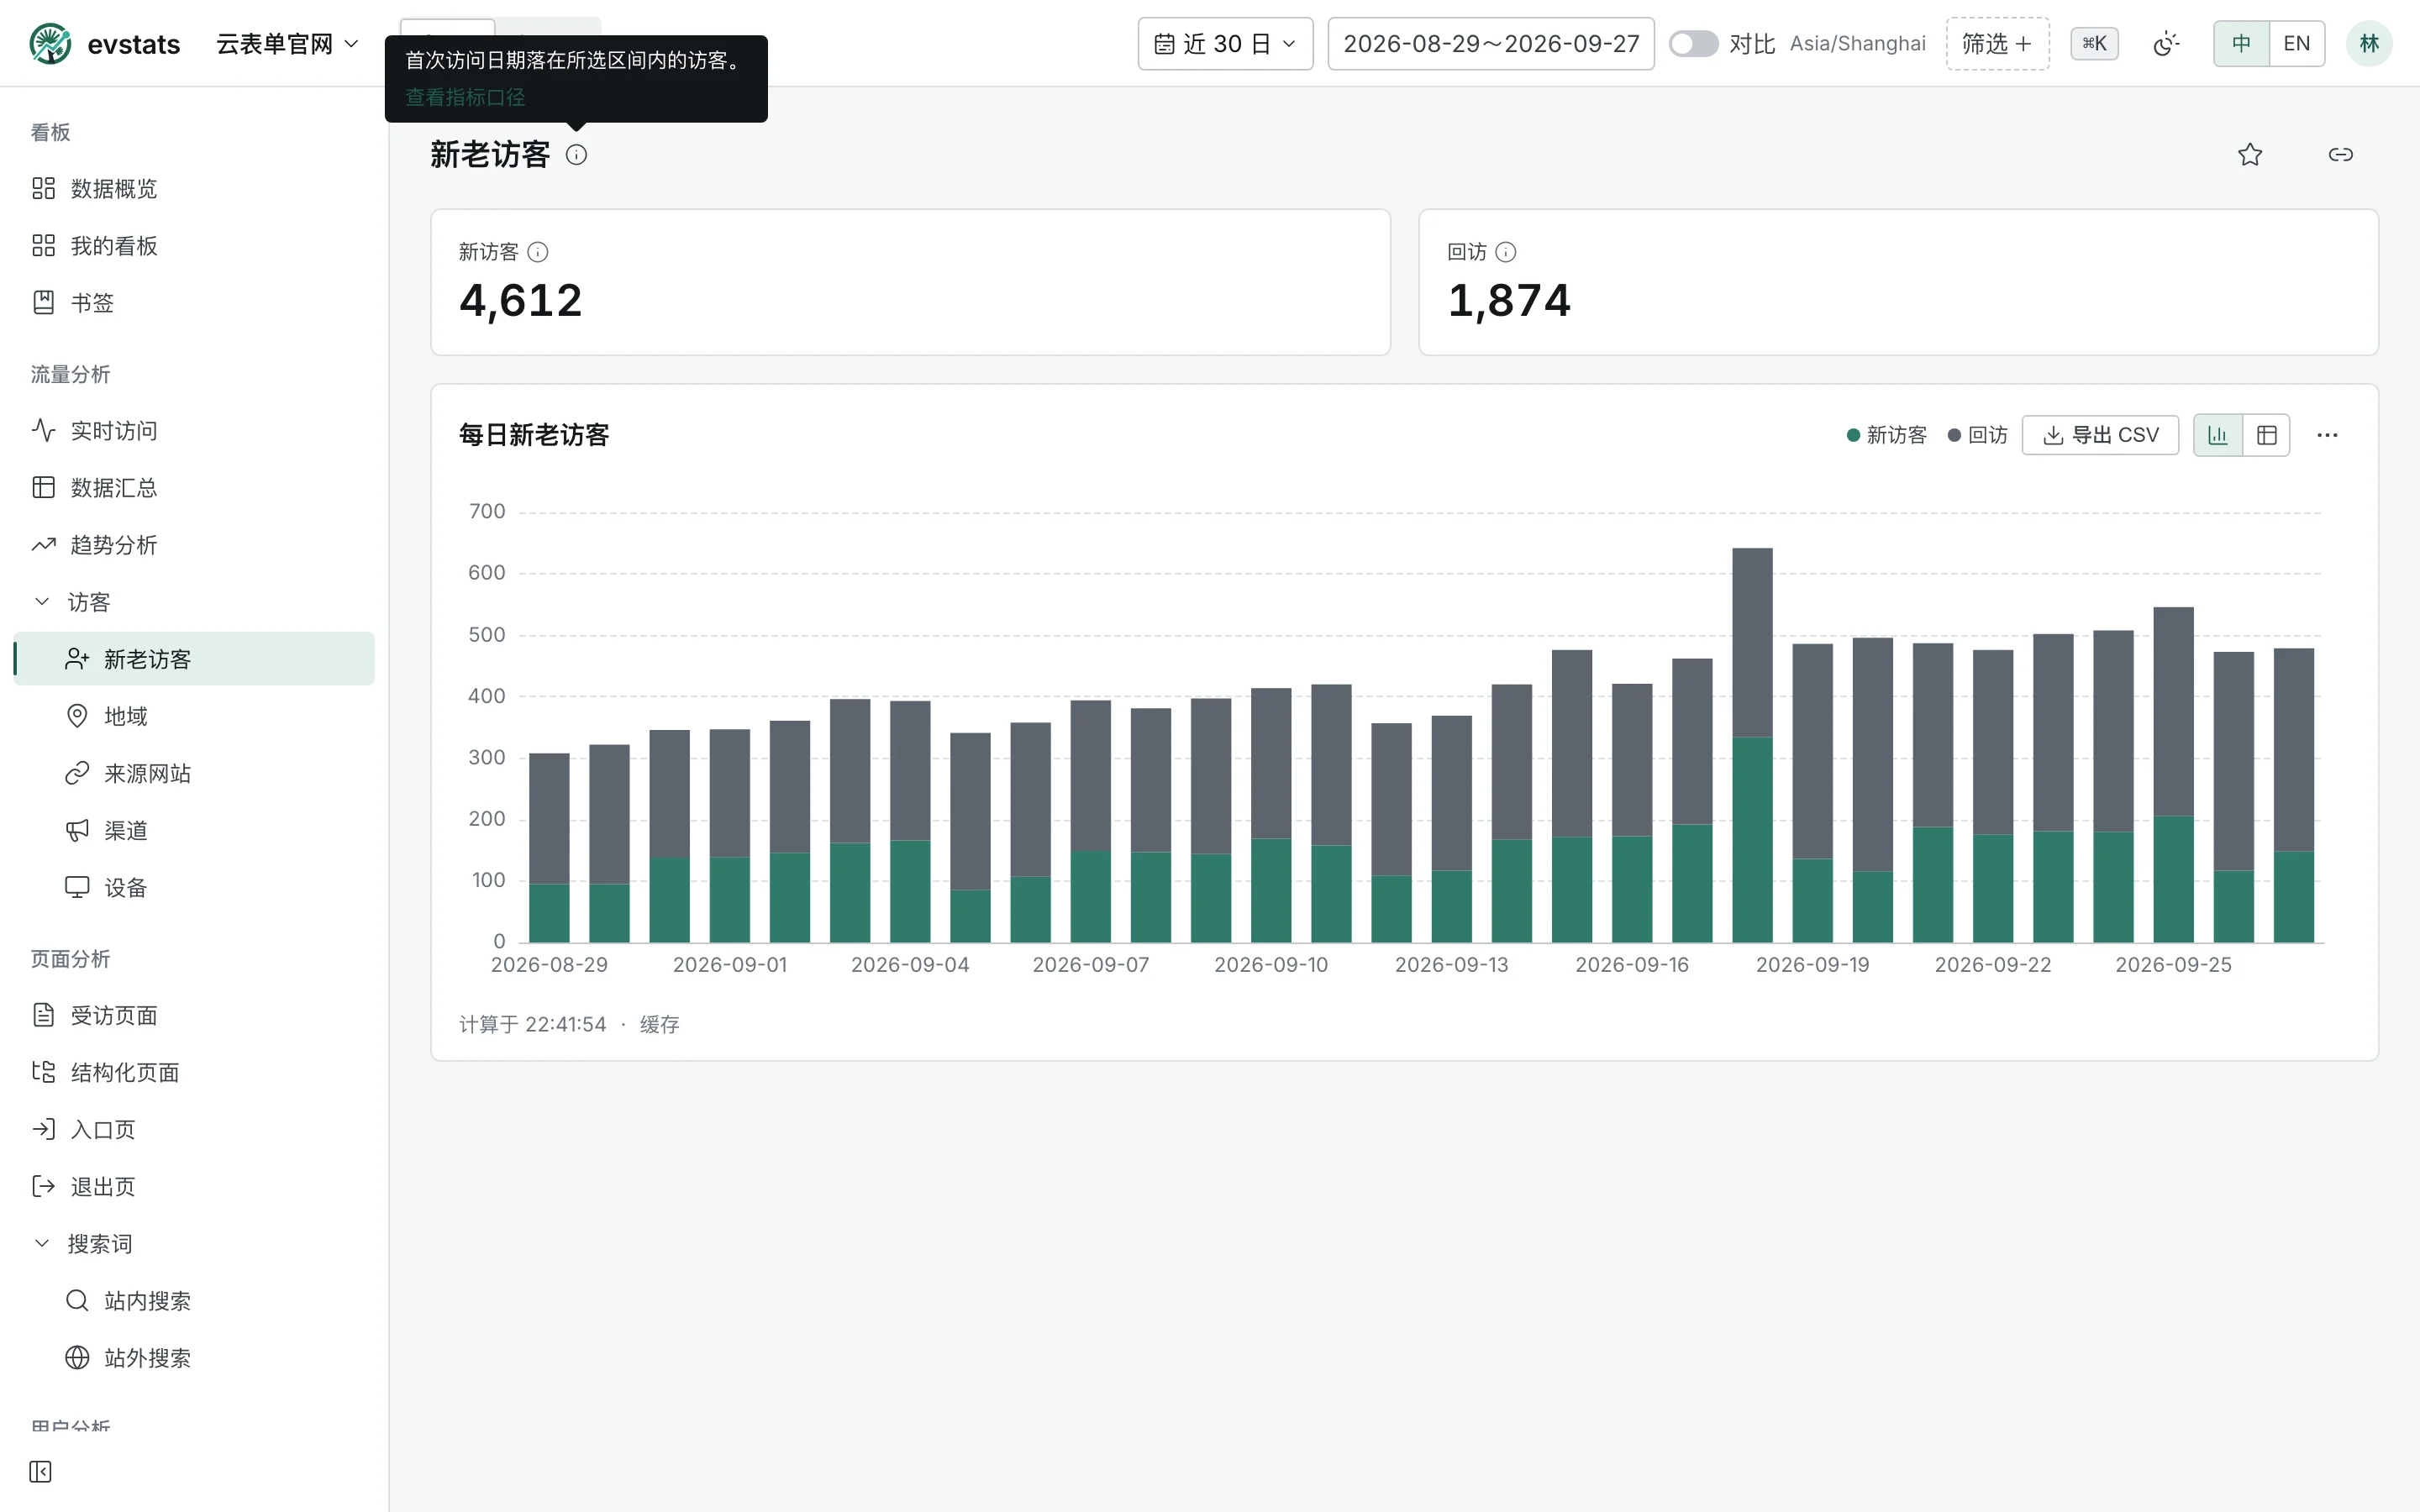Favorite this report with the star icon

[x=2250, y=155]
